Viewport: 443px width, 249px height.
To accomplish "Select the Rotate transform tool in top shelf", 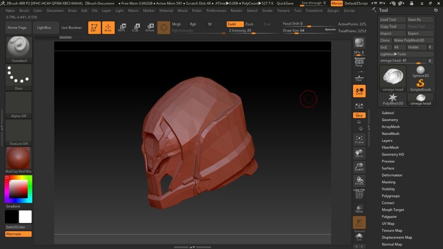I will point(150,27).
